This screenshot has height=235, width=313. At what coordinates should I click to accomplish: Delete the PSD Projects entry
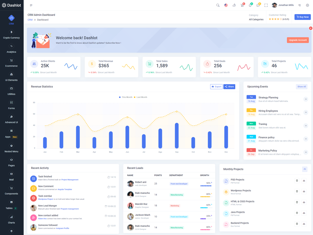297,181
